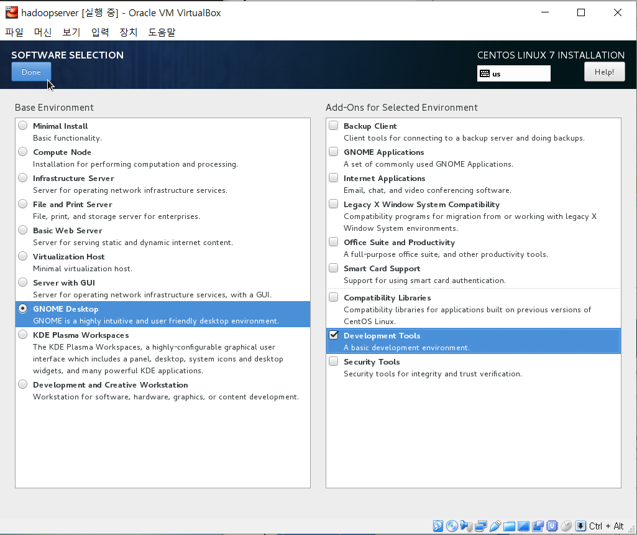637x535 pixels.
Task: Click the keyboard icon beside us layout
Action: [485, 73]
